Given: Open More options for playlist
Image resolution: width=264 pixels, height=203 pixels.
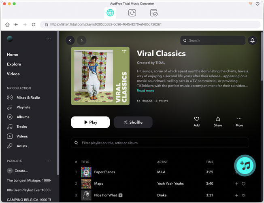Looking at the screenshot, I should pyautogui.click(x=239, y=122).
